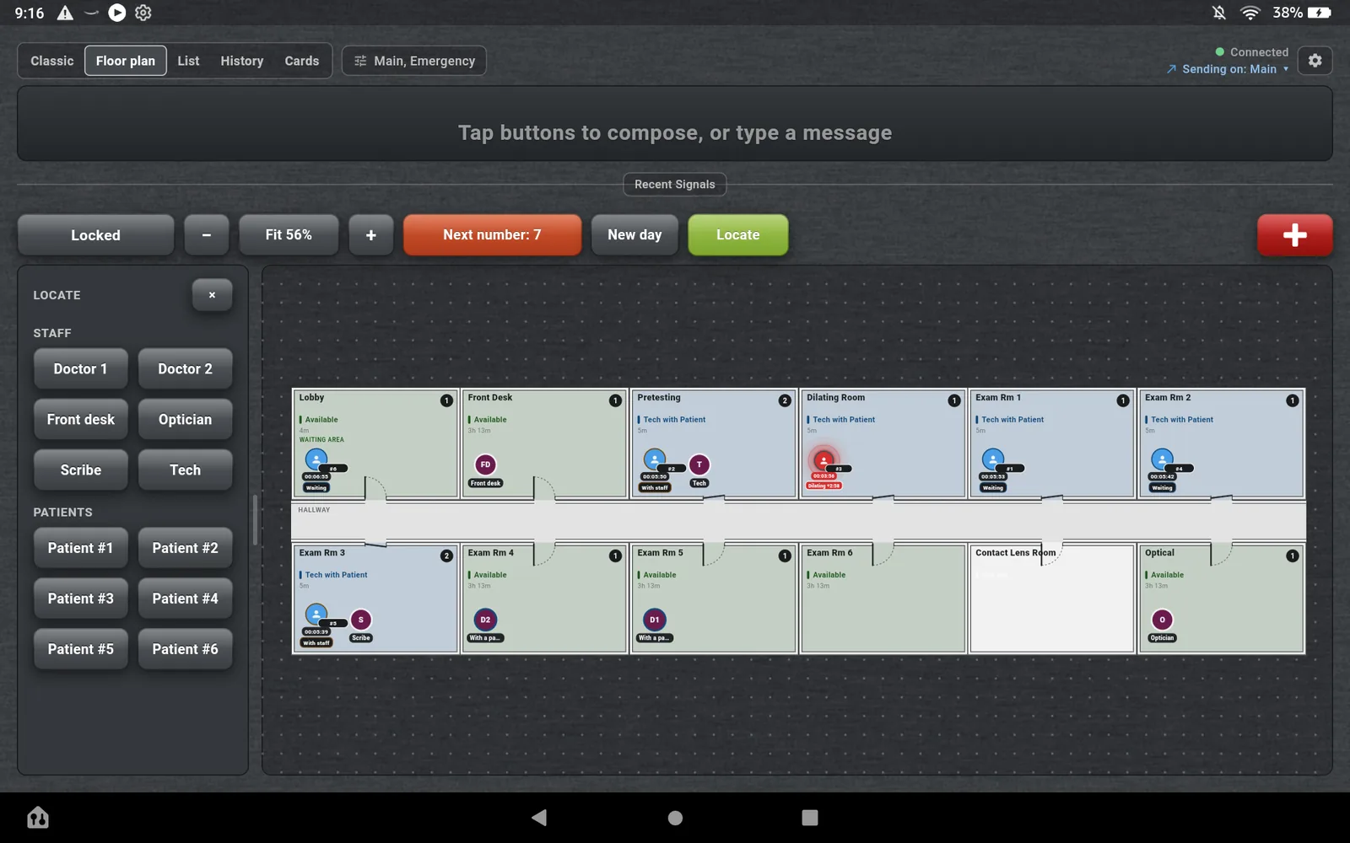
Task: Click the Next number: 7 button
Action: [493, 235]
